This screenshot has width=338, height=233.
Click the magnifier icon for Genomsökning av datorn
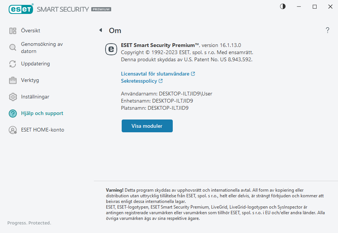tap(13, 47)
